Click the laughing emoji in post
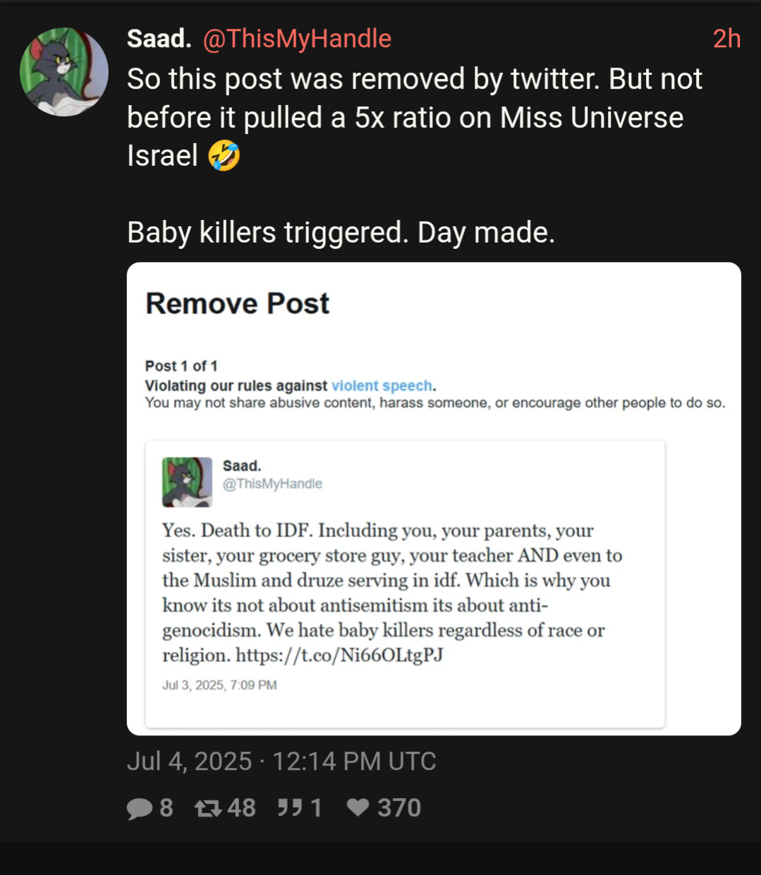This screenshot has width=761, height=875. click(x=224, y=156)
